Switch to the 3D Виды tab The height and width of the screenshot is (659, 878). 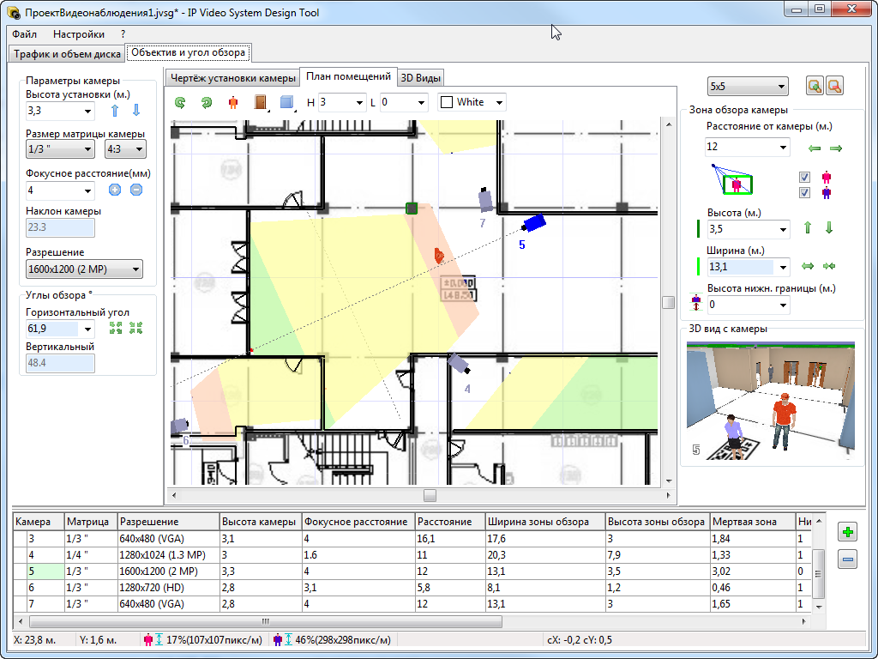coord(421,77)
